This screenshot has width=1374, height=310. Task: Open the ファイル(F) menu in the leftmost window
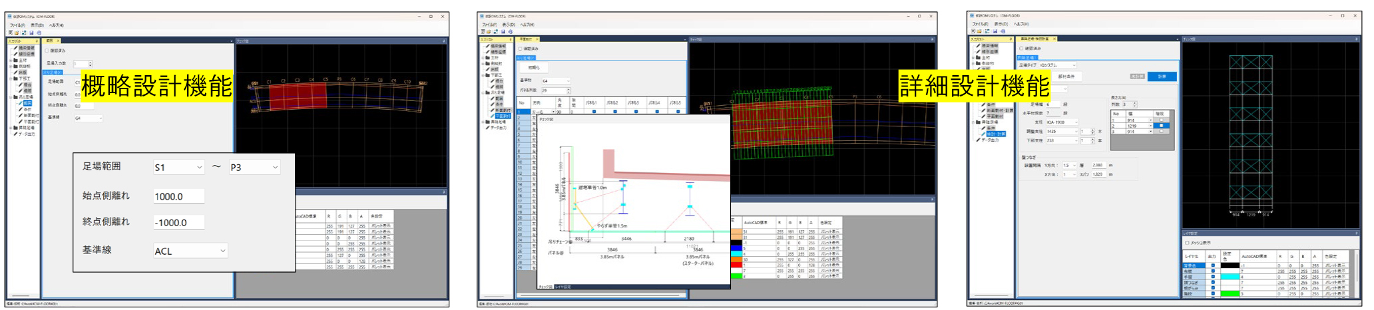click(x=17, y=25)
